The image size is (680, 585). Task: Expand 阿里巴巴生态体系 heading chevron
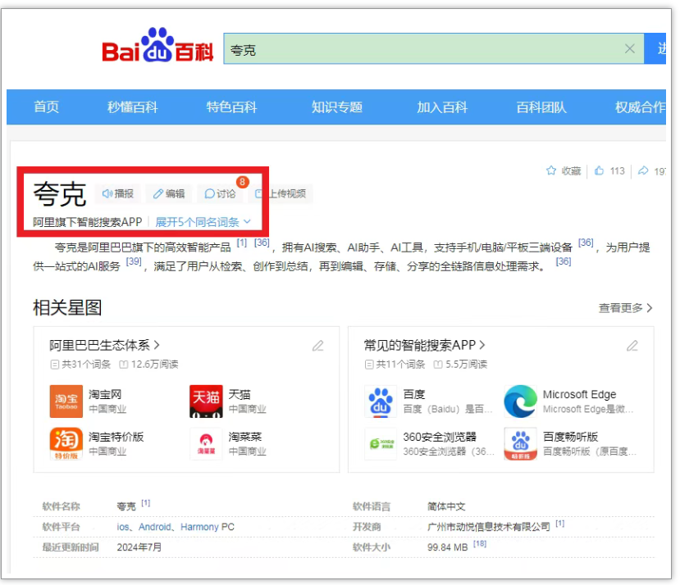point(157,346)
